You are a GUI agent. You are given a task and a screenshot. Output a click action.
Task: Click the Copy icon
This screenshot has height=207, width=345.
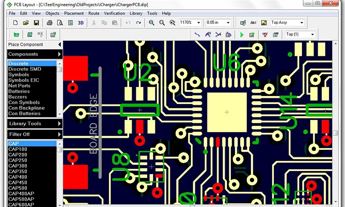(x=104, y=22)
